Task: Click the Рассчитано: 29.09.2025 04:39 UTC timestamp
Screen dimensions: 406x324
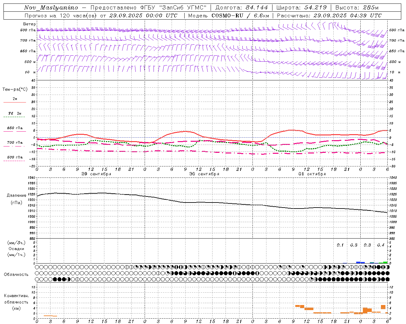Action: pos(329,16)
